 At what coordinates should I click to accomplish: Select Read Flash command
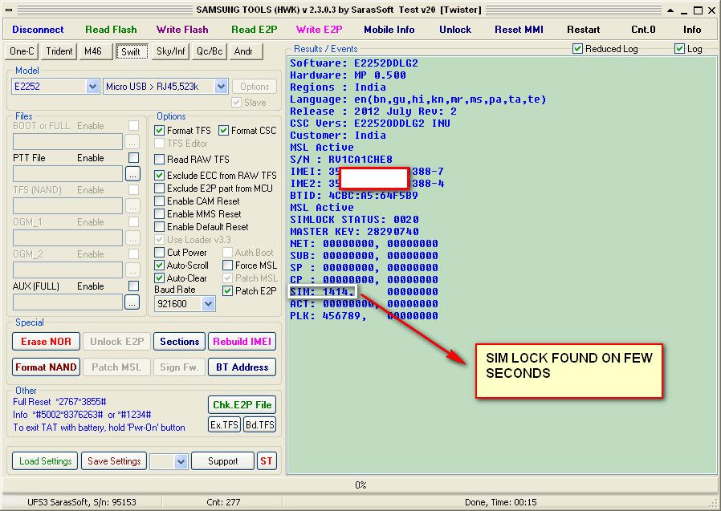[111, 30]
